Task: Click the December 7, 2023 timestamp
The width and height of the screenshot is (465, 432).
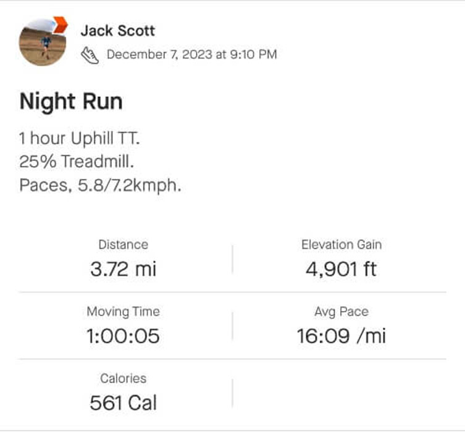Action: click(x=191, y=54)
